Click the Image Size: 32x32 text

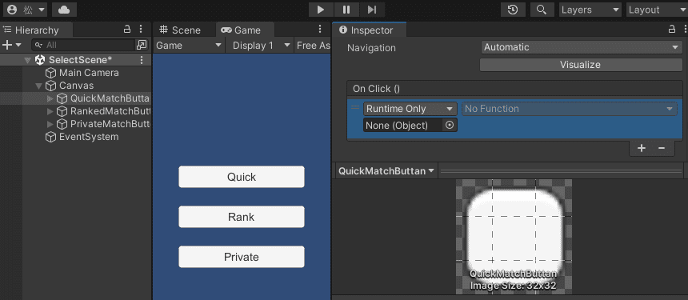point(514,286)
